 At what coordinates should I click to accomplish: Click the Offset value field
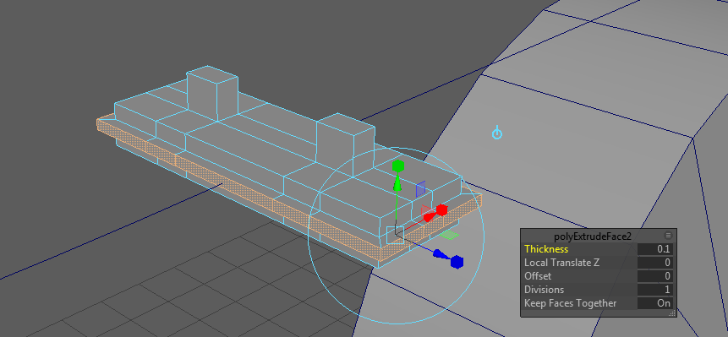tap(655, 276)
